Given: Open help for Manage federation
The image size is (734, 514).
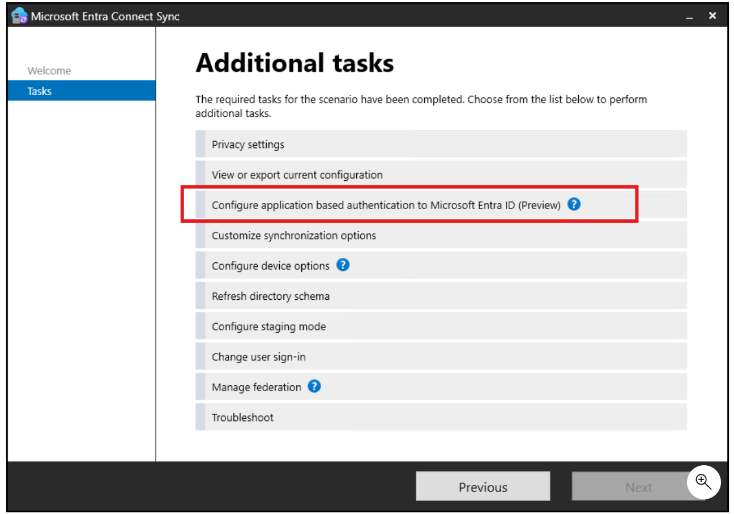Looking at the screenshot, I should pyautogui.click(x=314, y=386).
